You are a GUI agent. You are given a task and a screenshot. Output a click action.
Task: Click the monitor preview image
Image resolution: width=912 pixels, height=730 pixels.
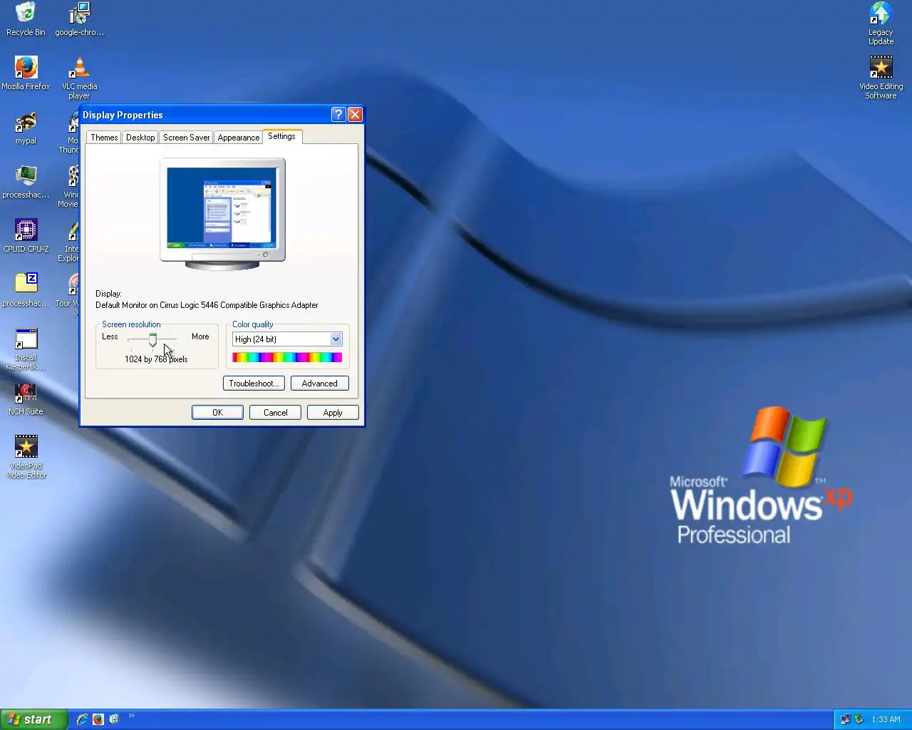point(222,214)
